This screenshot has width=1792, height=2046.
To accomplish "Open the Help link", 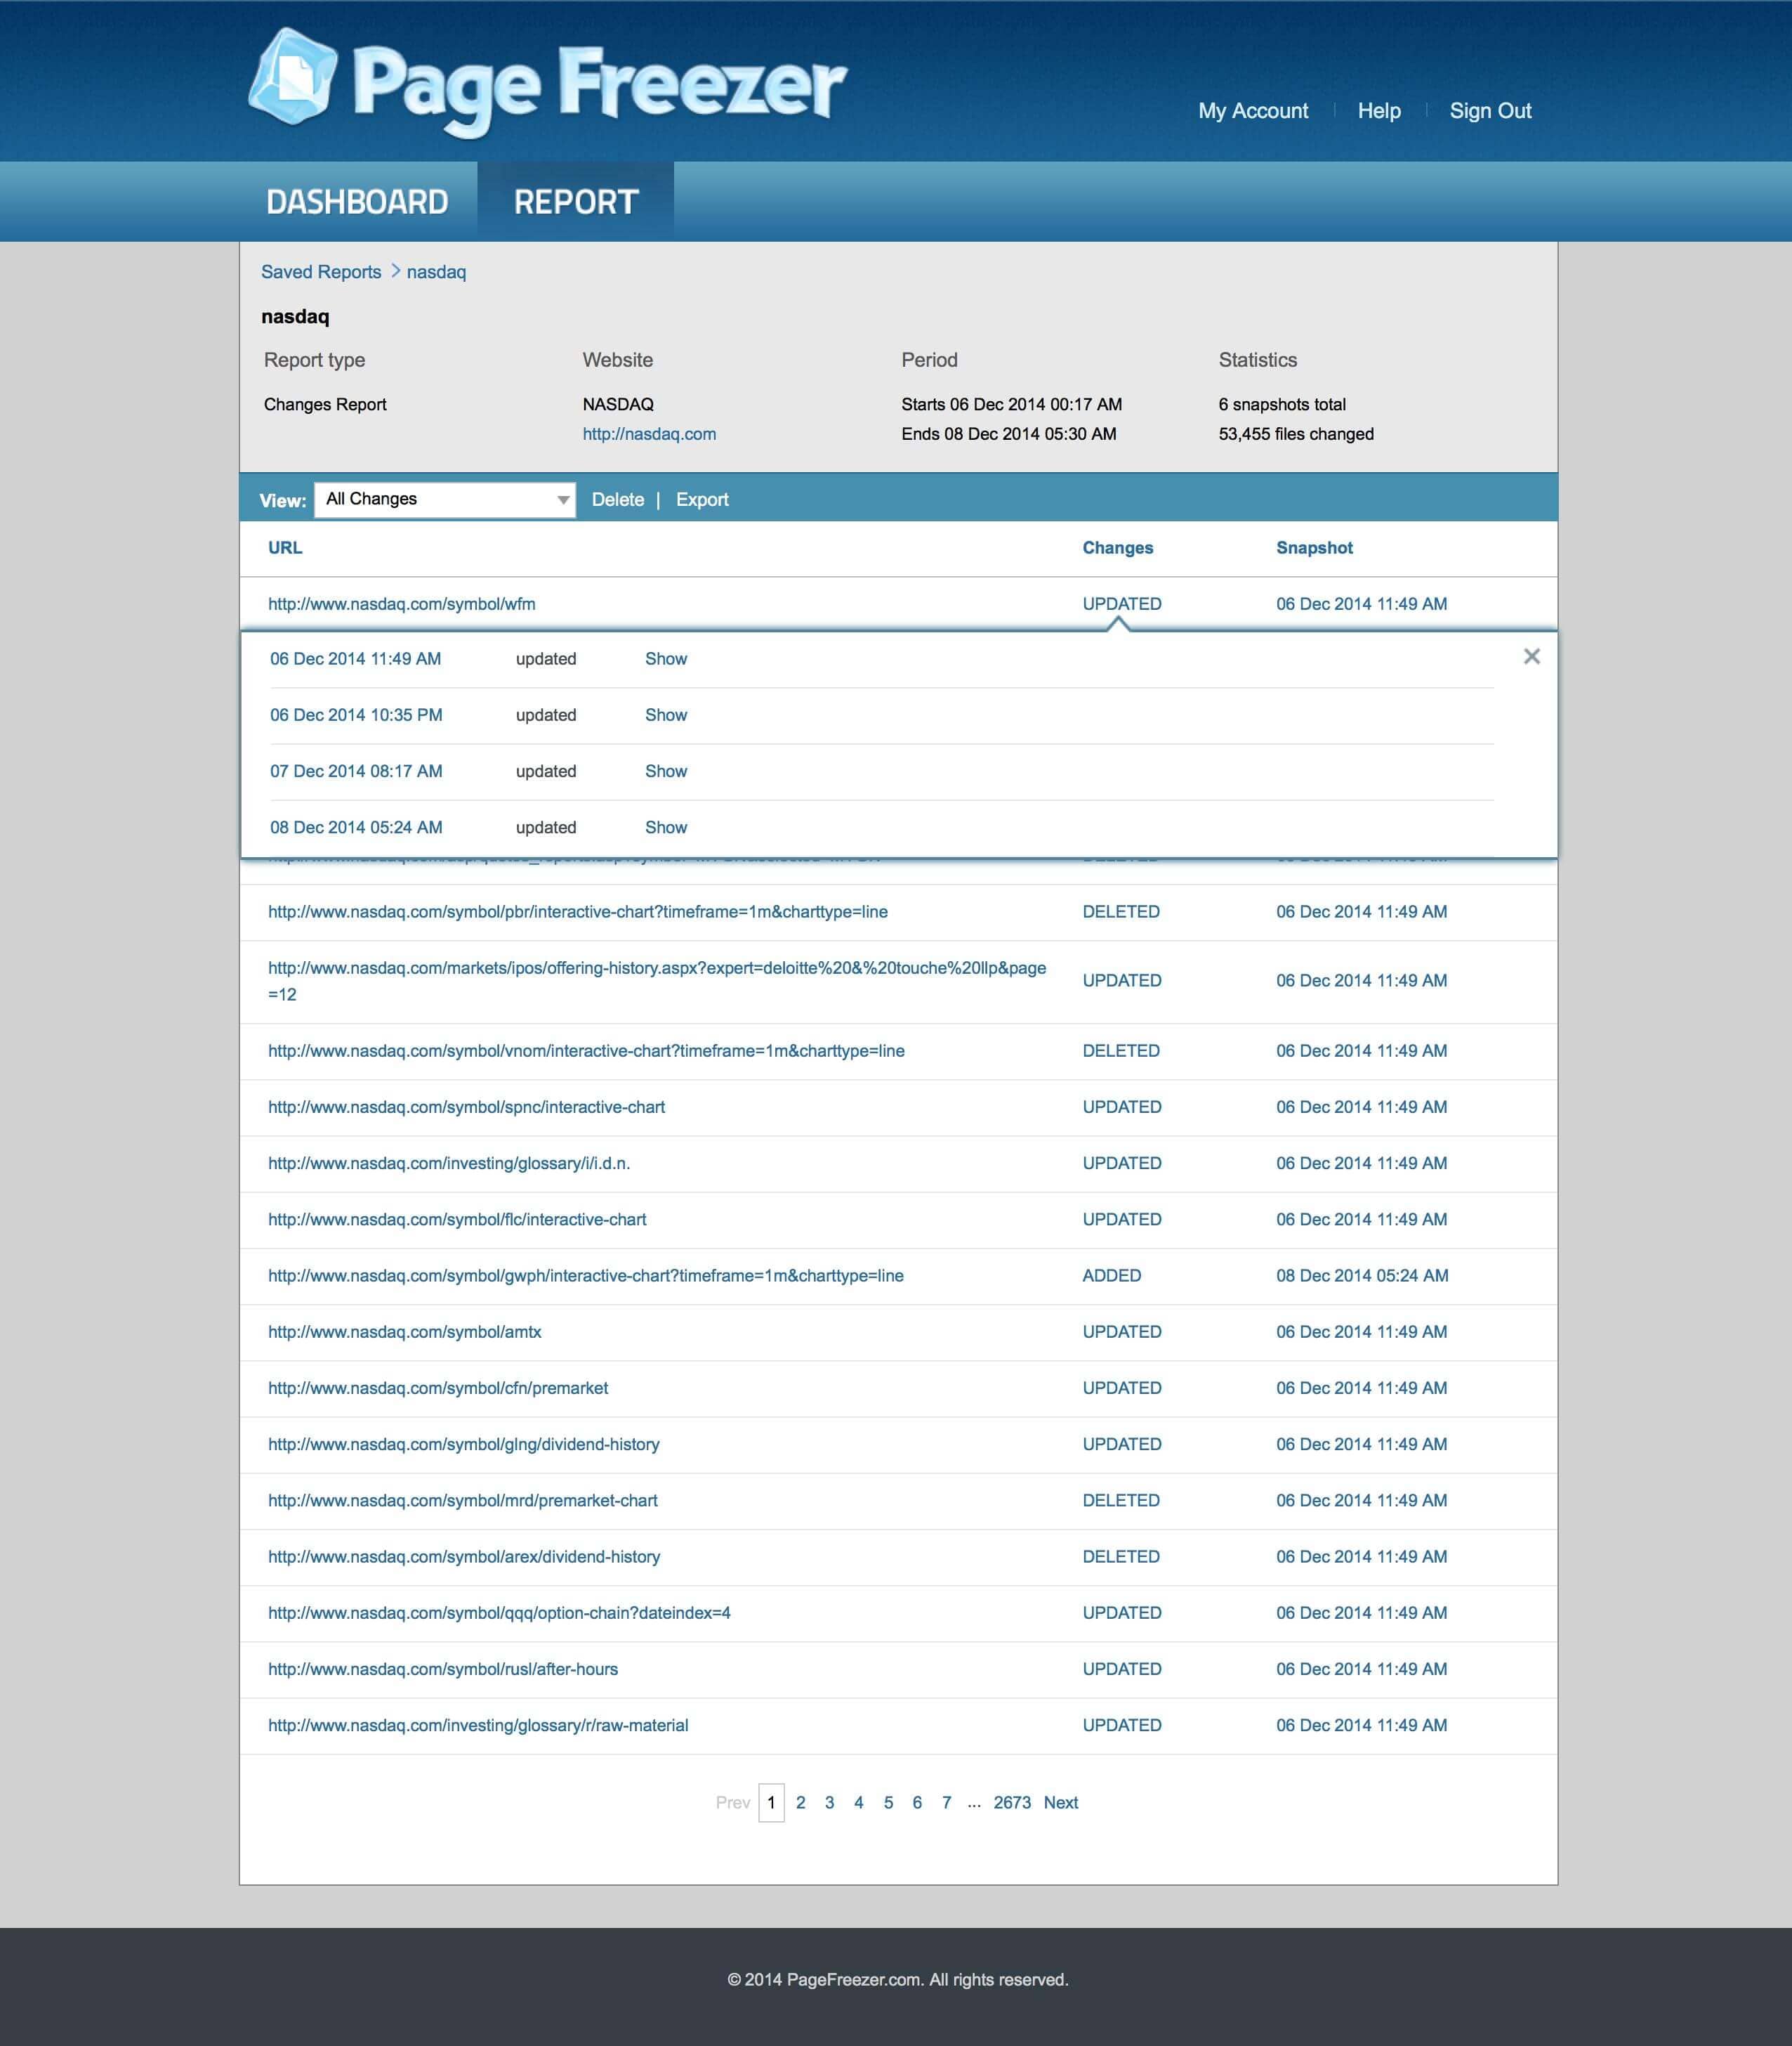I will click(1379, 111).
